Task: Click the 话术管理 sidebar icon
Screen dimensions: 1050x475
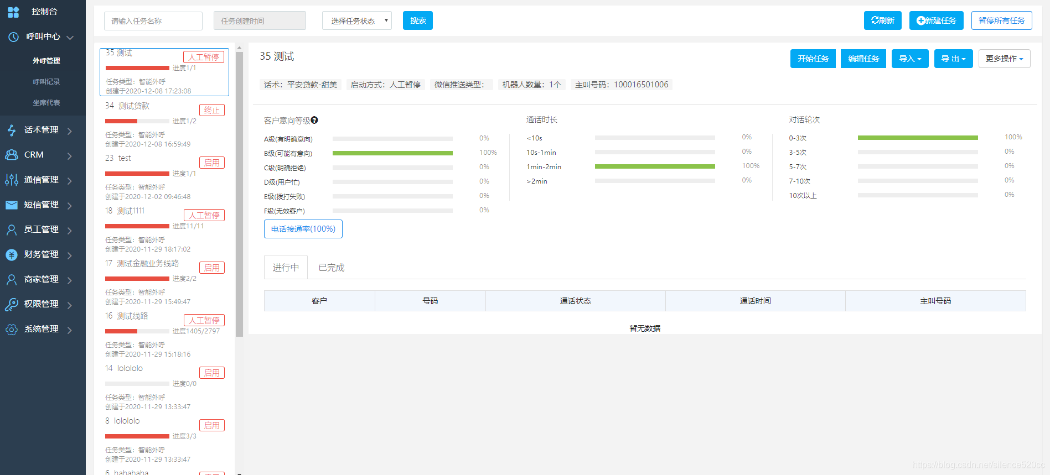Action: 12,130
